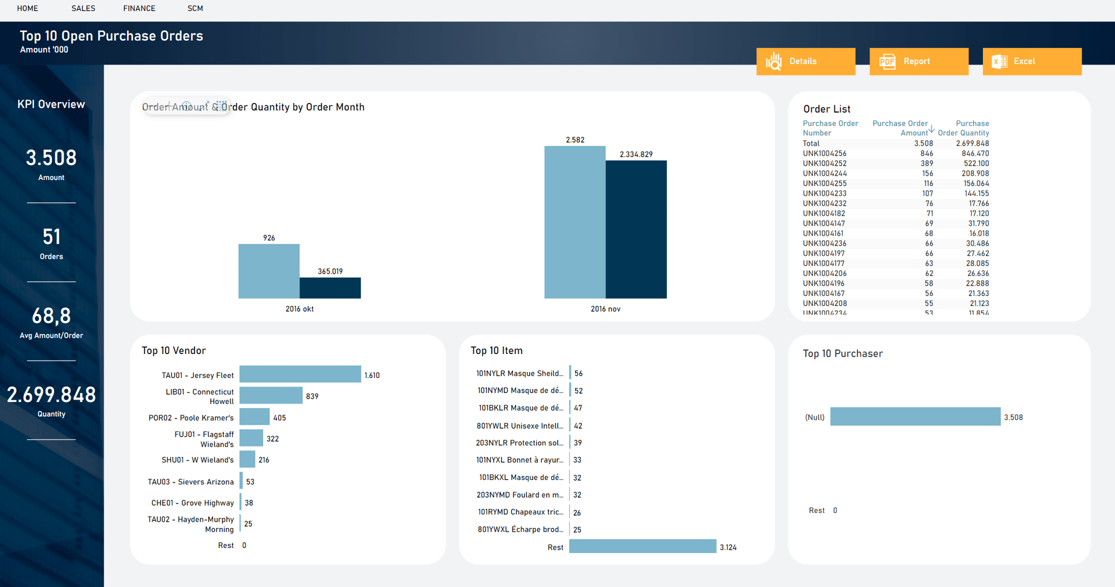Go to the HOME tab
The image size is (1115, 587).
27,8
